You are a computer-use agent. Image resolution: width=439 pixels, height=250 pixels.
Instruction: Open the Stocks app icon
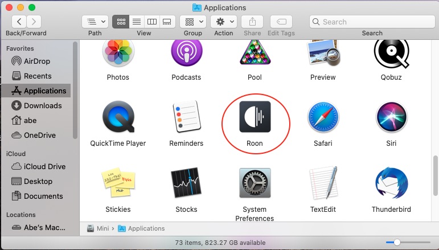[x=186, y=183]
